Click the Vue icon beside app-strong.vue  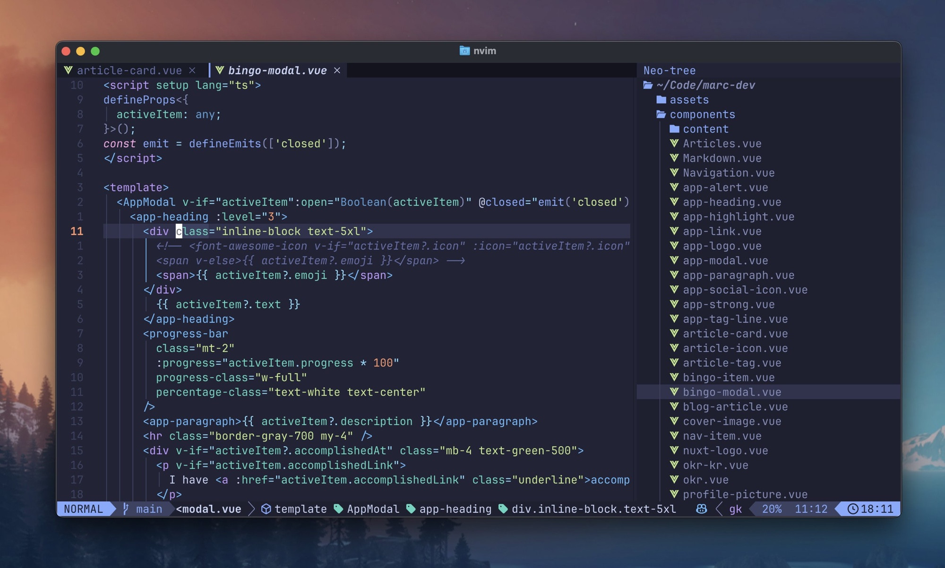pos(674,305)
